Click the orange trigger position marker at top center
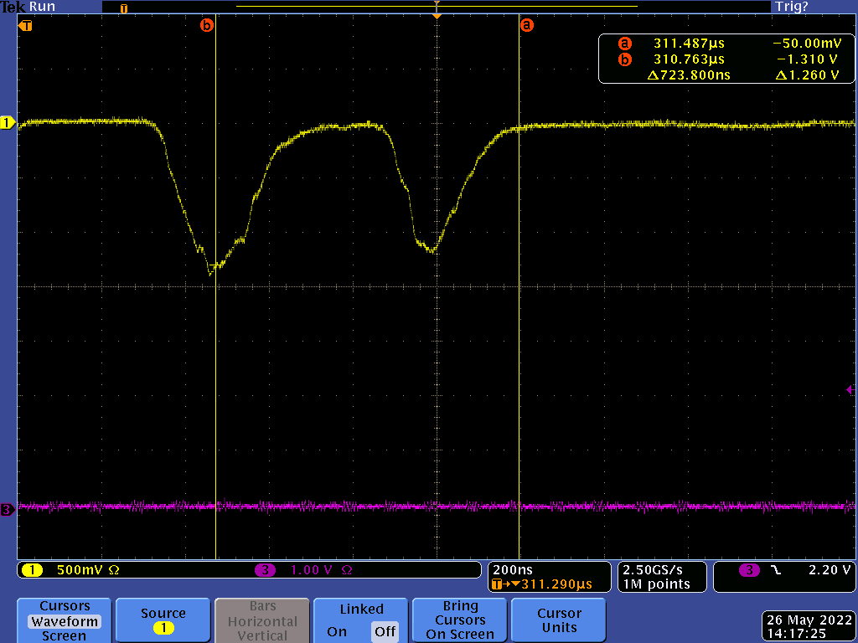Viewport: 858px width, 643px height. point(437,15)
